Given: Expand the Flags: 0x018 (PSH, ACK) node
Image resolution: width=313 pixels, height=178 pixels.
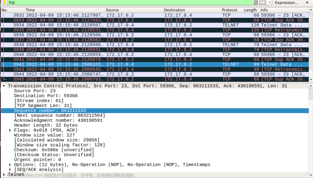Looking at the screenshot, I should (x=10, y=130).
